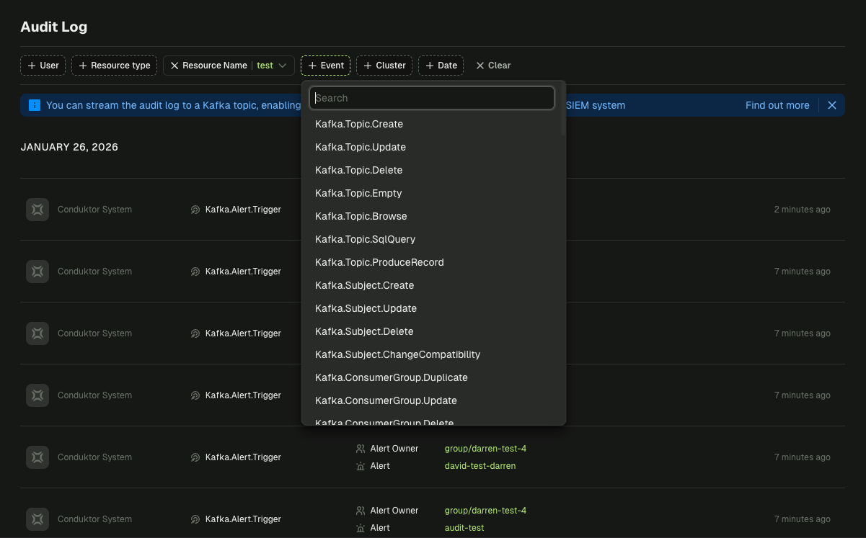Add a Date filter
Viewport: 866px width, 538px height.
[441, 66]
